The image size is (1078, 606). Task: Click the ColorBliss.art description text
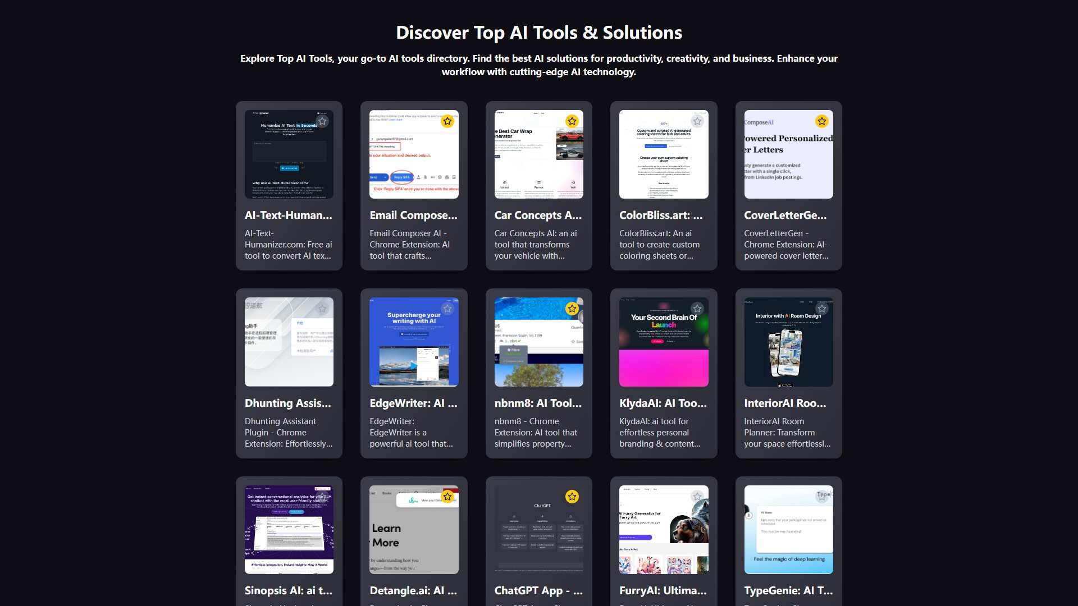coord(660,245)
